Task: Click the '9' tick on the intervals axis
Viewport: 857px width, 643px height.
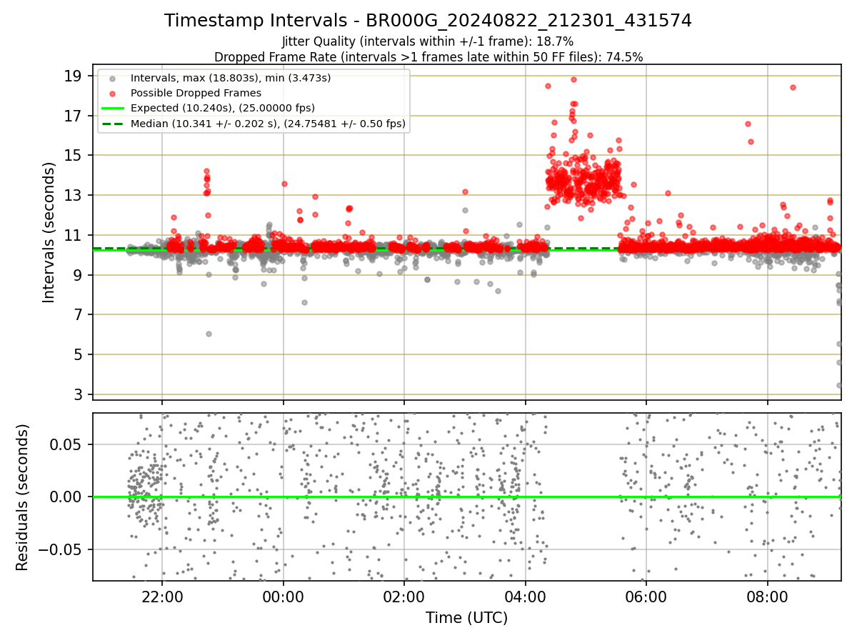Action: pos(79,275)
